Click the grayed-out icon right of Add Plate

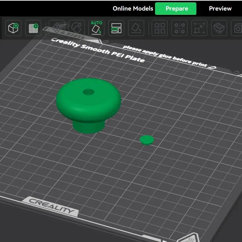57,28
